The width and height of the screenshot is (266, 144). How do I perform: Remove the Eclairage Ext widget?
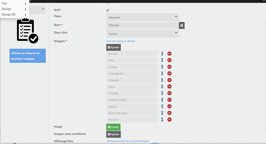click(169, 74)
